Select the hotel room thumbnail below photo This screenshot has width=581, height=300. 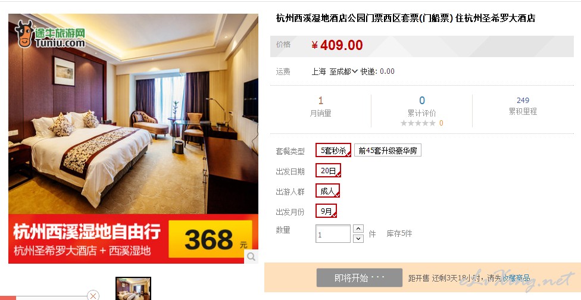(133, 289)
